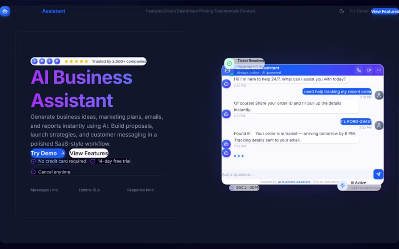Click the robot logo icon in header
Screen dimensions: 399x249
[5, 11]
